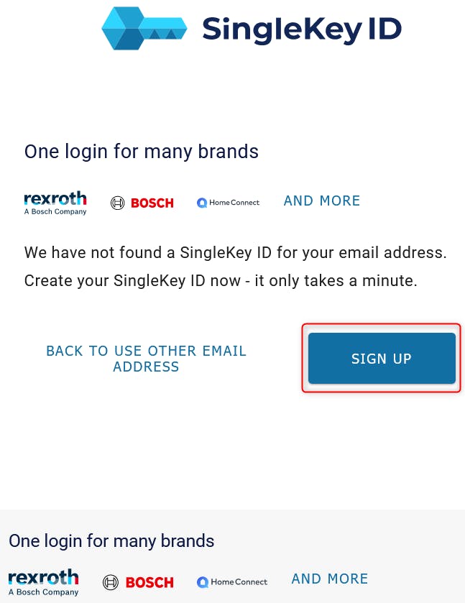The height and width of the screenshot is (603, 465).
Task: Click the red BOSCH wordmark in gray footer
Action: coord(149,582)
